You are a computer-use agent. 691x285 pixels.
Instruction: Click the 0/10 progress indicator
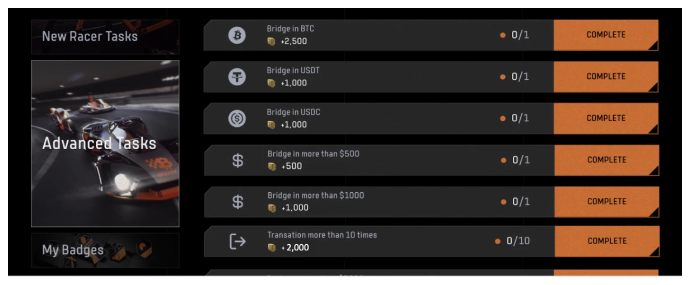pyautogui.click(x=513, y=241)
